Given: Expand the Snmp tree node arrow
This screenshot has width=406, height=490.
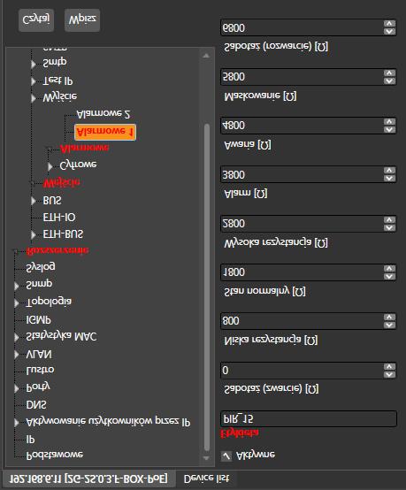Looking at the screenshot, I should point(17,286).
